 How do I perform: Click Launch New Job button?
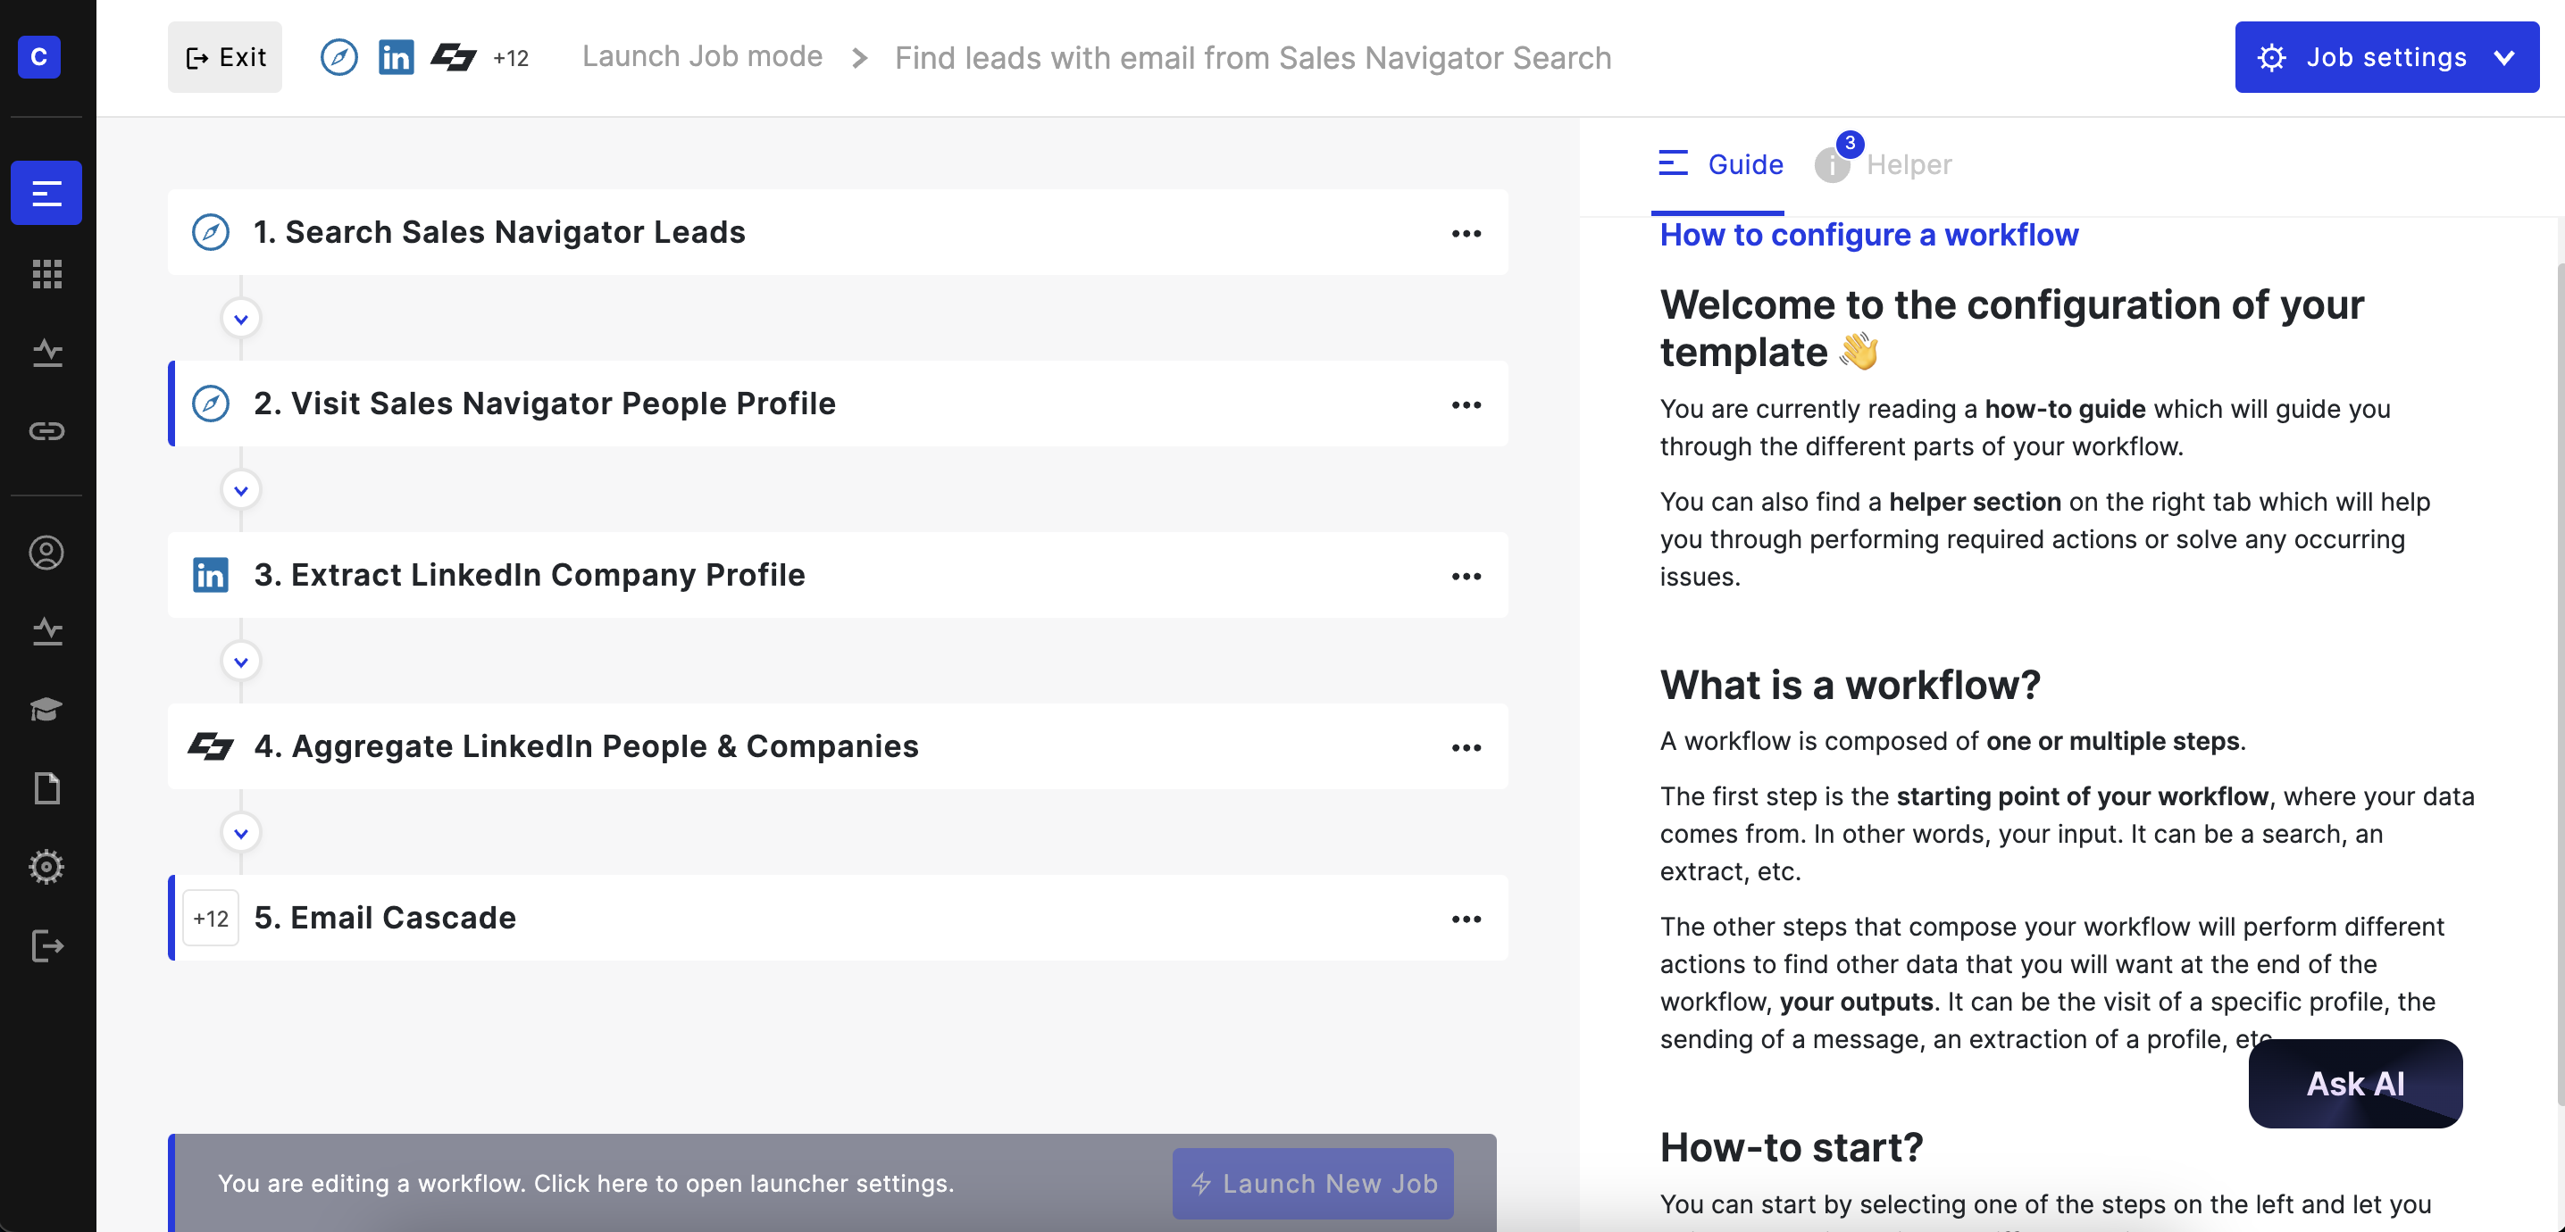[x=1314, y=1183]
